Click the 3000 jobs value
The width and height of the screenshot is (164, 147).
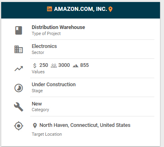point(64,65)
